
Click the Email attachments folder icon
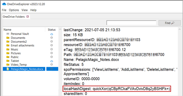(8, 45)
